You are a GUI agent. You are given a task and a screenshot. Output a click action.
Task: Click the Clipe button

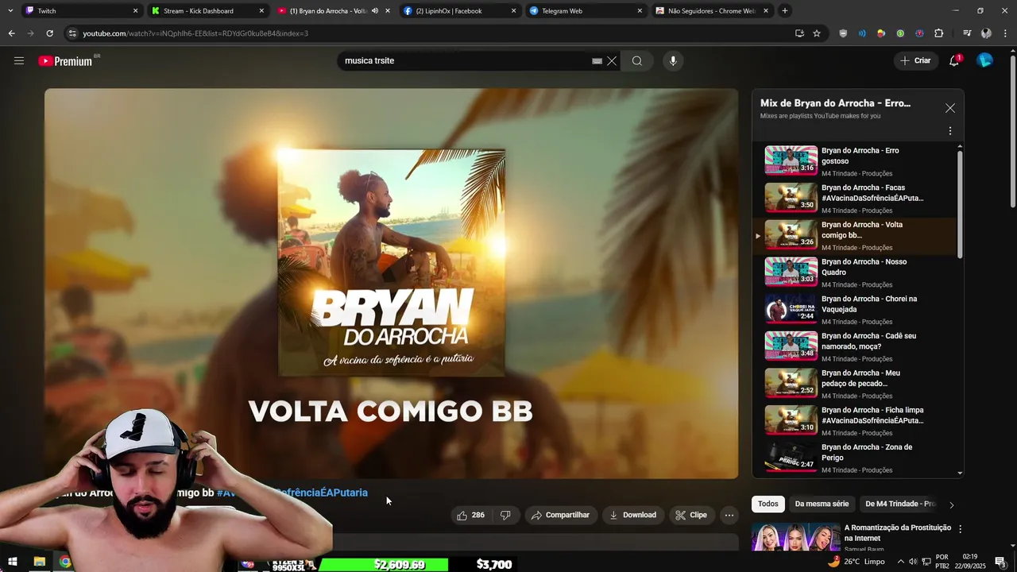click(x=691, y=515)
